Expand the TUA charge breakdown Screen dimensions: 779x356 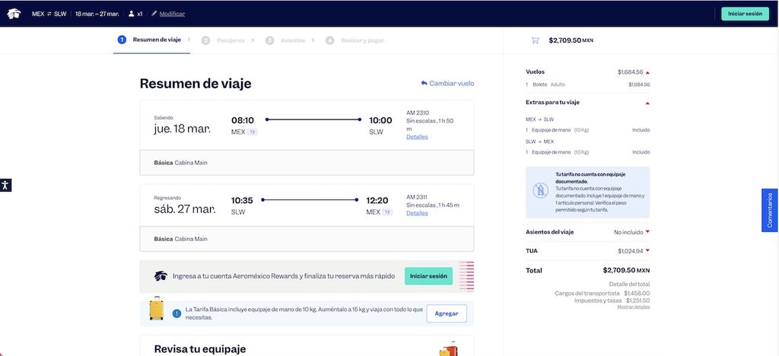[x=647, y=251]
